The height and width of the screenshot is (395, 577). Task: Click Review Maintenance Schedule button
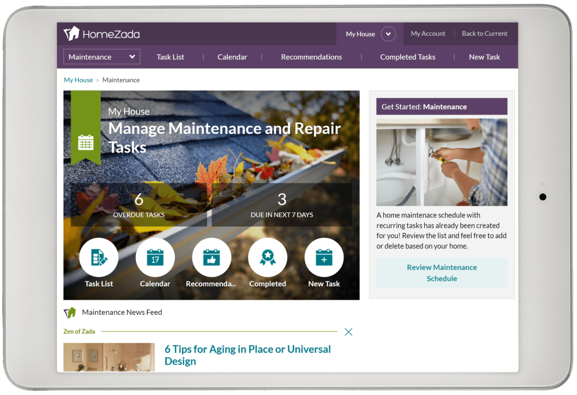(x=442, y=273)
